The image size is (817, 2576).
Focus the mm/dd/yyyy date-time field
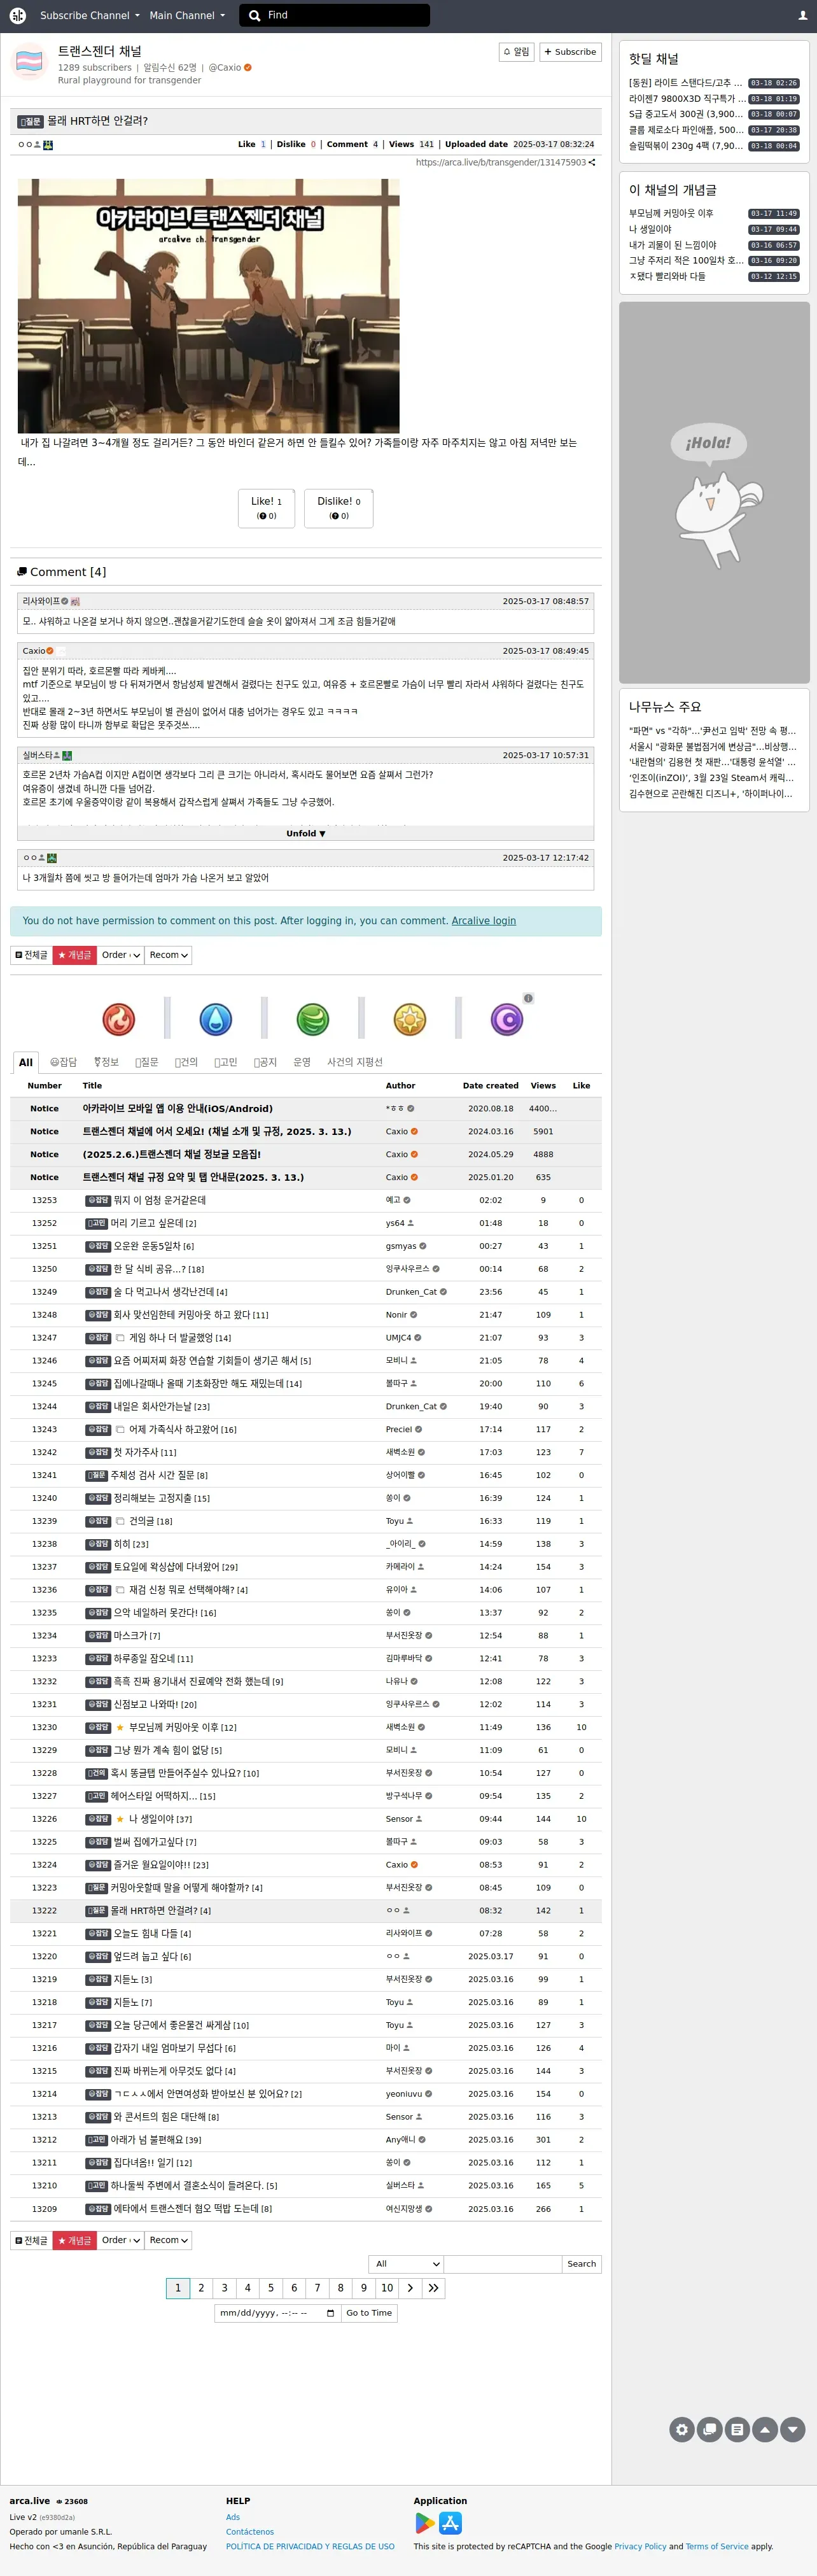277,2313
